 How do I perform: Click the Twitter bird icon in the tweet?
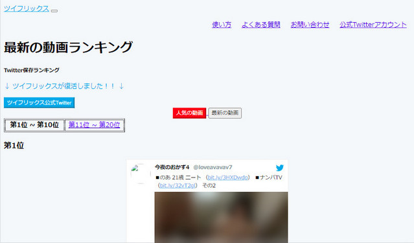tap(280, 168)
